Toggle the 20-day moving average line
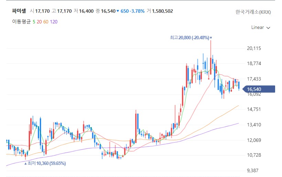The height and width of the screenshot is (177, 282). point(39,22)
